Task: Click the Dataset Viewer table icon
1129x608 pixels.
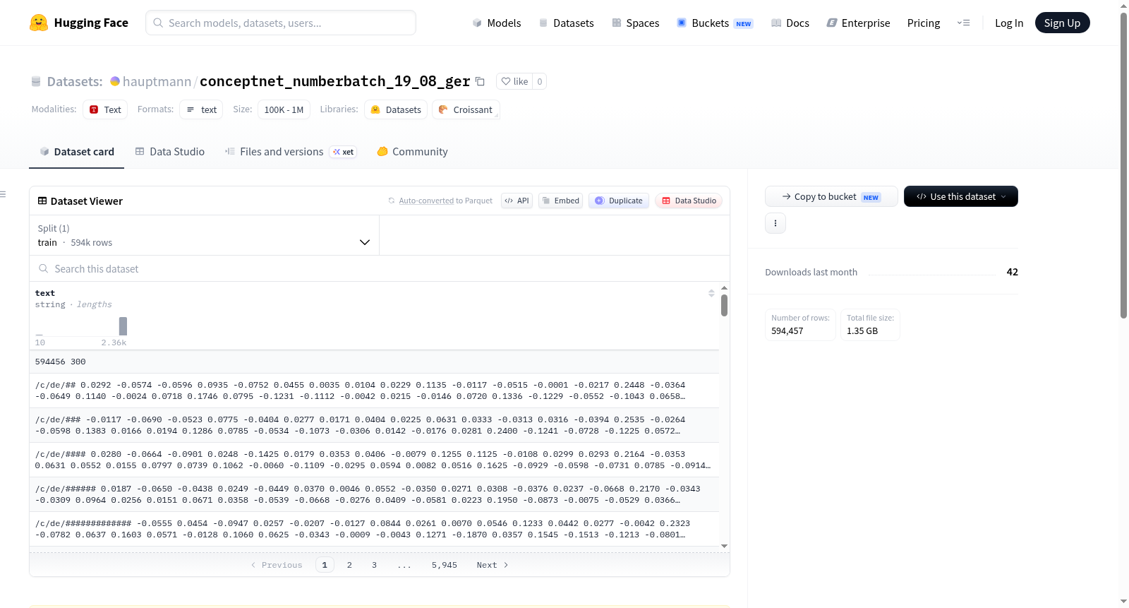Action: [42, 201]
